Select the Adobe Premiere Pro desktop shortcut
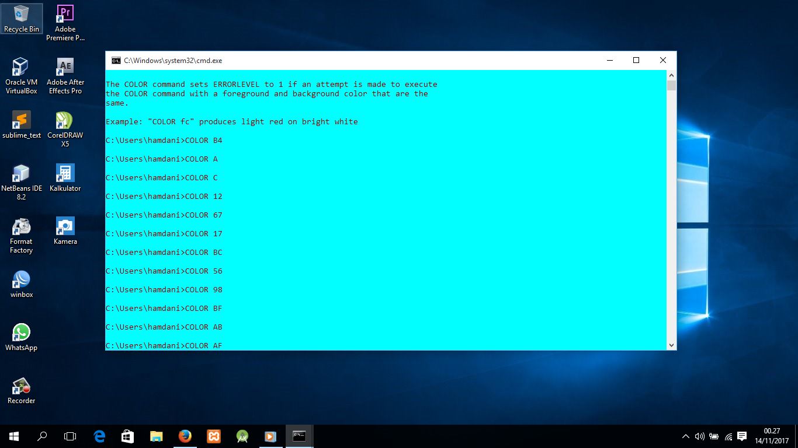Image resolution: width=798 pixels, height=448 pixels. pos(65,22)
